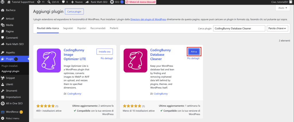Open Aggiungi plugin submenu item
This screenshot has height=122, width=294.
[10, 71]
